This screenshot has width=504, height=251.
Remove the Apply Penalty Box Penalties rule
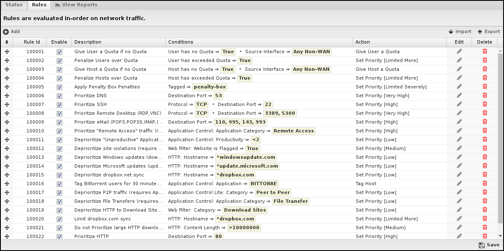click(485, 87)
